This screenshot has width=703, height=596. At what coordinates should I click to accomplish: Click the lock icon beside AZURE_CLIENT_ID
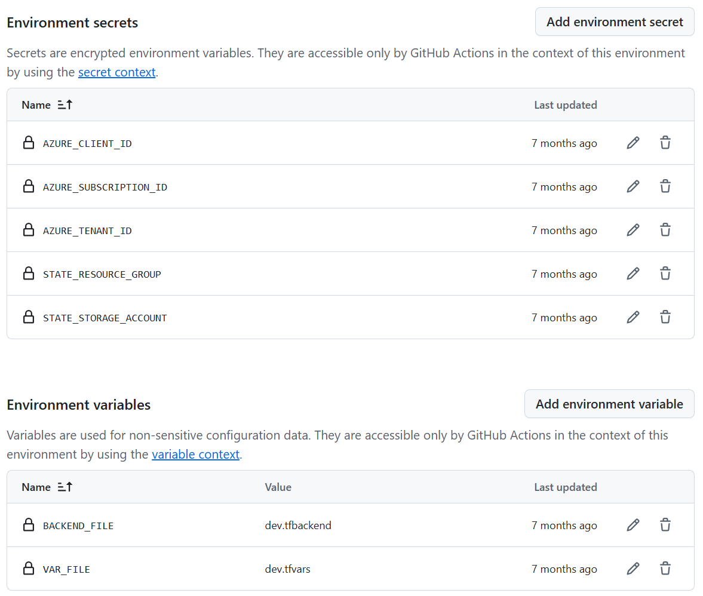[x=29, y=143]
